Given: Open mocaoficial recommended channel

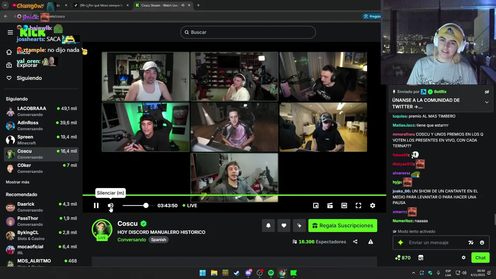Looking at the screenshot, I should (x=42, y=250).
